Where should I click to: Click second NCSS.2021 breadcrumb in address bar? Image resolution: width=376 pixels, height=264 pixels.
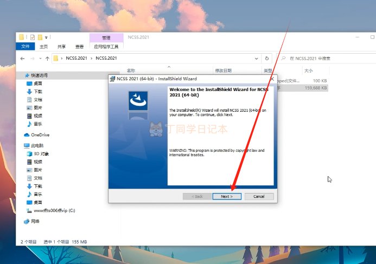(x=106, y=58)
